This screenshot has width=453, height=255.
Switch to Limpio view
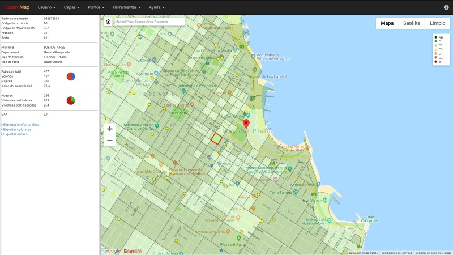pos(437,23)
